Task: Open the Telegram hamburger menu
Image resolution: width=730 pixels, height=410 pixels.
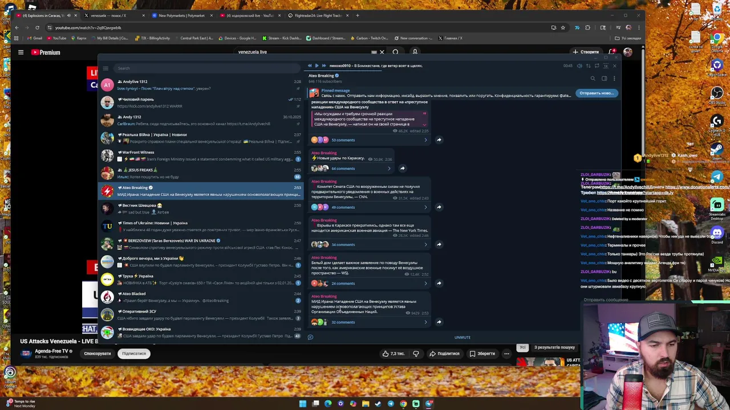Action: (x=106, y=68)
